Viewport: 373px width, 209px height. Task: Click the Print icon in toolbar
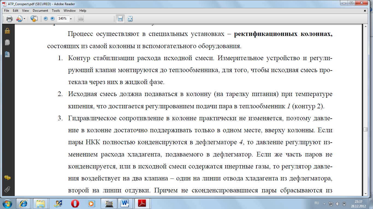click(x=10, y=19)
